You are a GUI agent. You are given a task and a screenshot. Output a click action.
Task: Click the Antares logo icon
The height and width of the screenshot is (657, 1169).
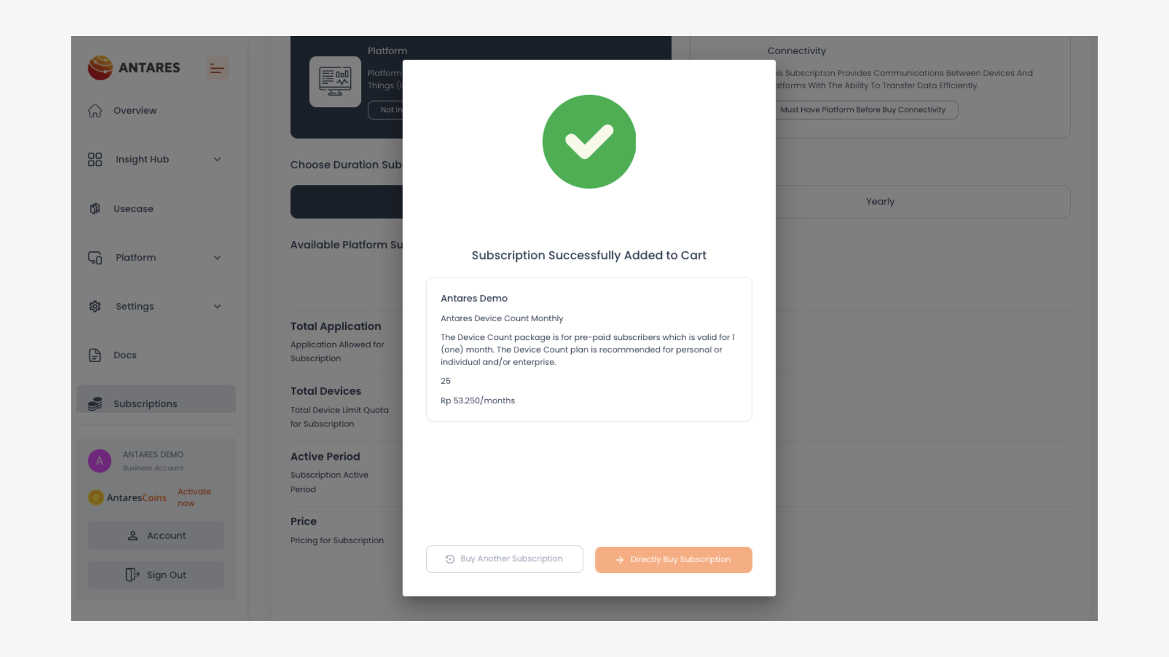pyautogui.click(x=100, y=68)
